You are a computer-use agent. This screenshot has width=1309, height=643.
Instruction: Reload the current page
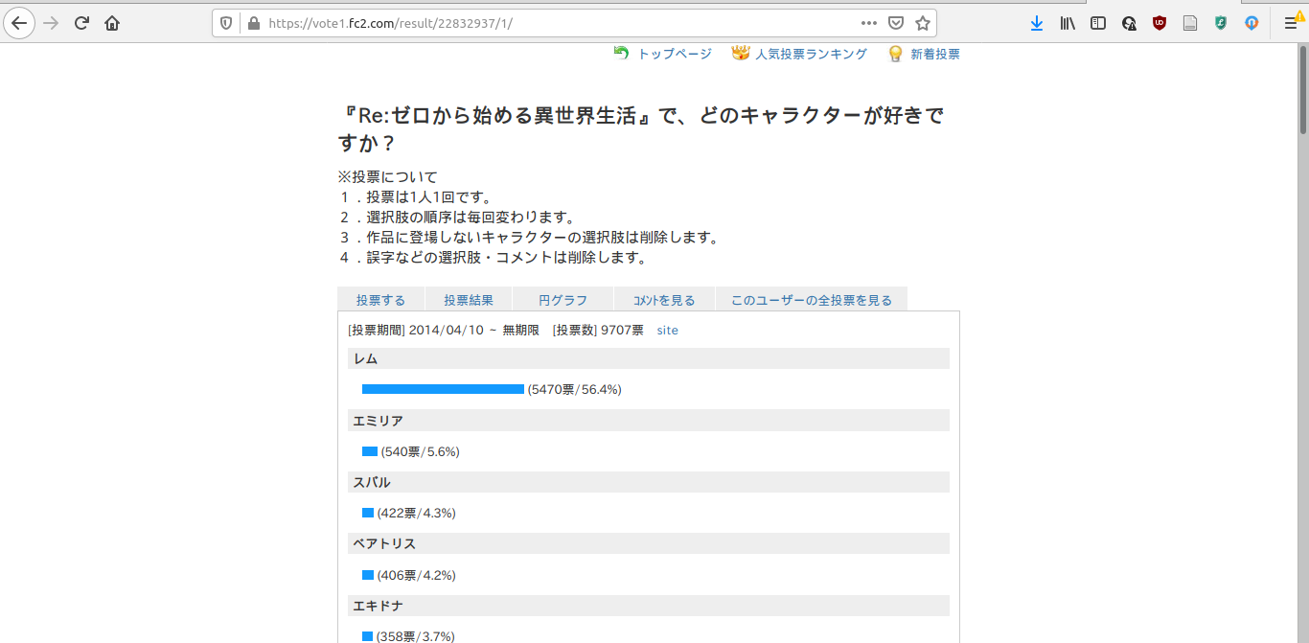click(81, 23)
